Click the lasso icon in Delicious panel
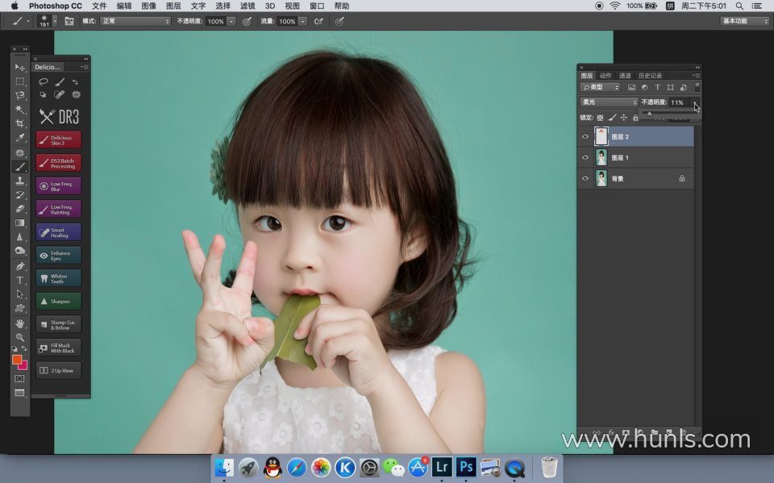Image resolution: width=774 pixels, height=483 pixels. (44, 81)
